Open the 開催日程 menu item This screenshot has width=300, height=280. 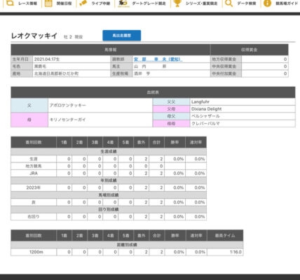point(64,3)
